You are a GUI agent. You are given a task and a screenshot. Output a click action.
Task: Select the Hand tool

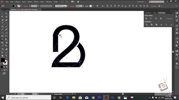[x=2, y=56]
